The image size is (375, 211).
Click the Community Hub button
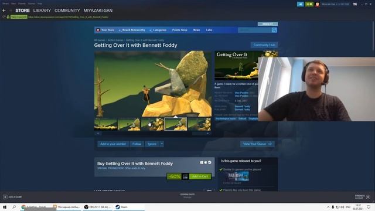click(264, 45)
